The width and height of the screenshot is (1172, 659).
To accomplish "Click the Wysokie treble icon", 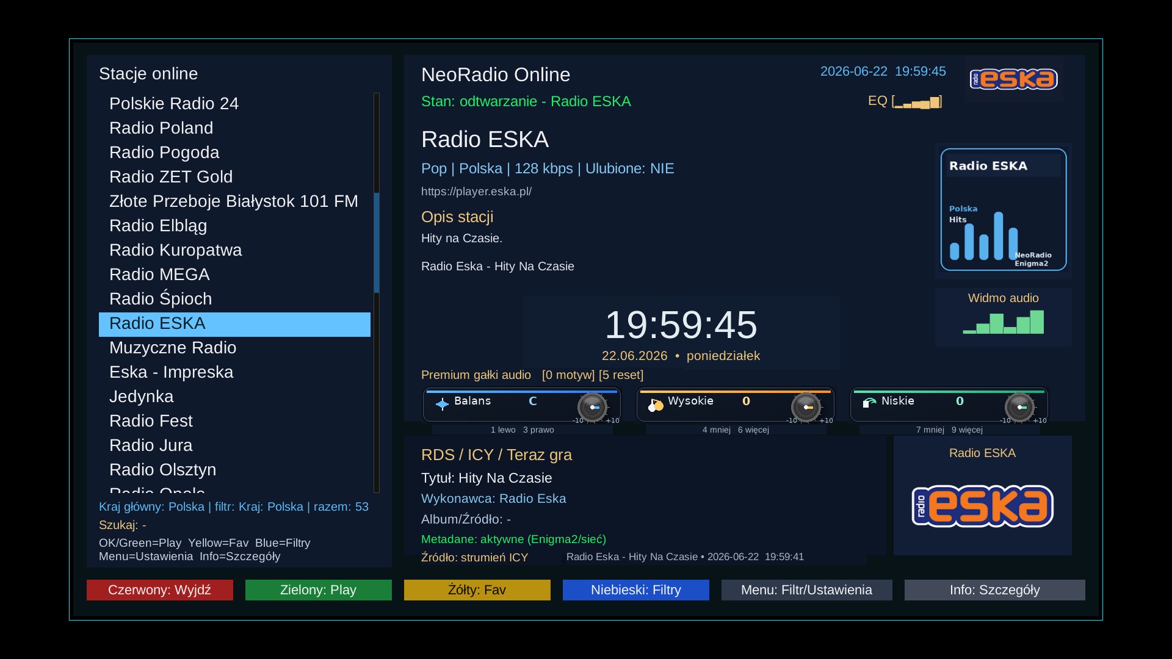I will click(656, 404).
